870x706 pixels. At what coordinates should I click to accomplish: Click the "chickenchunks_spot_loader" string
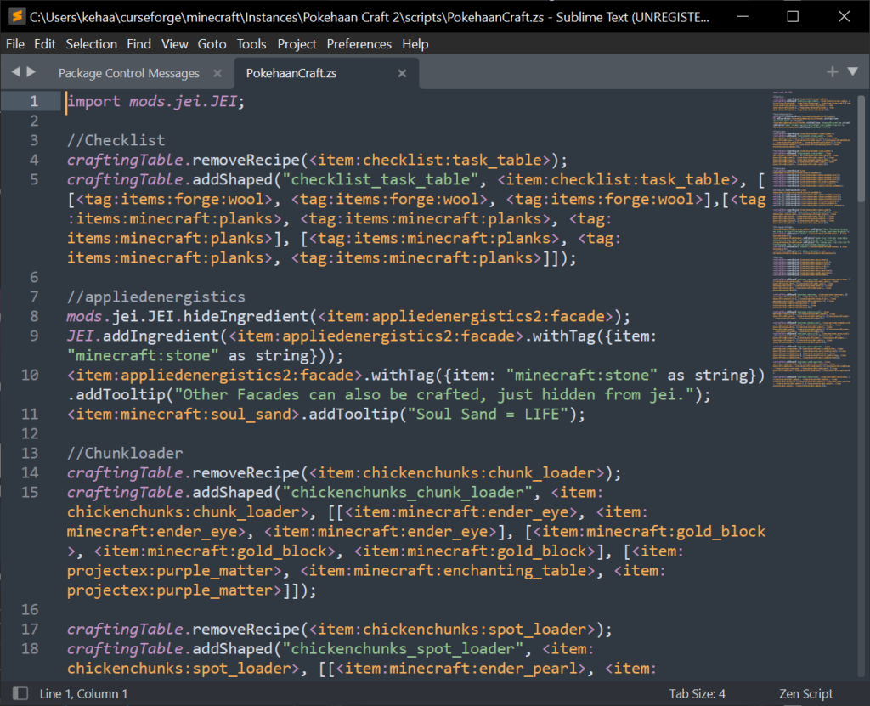402,649
